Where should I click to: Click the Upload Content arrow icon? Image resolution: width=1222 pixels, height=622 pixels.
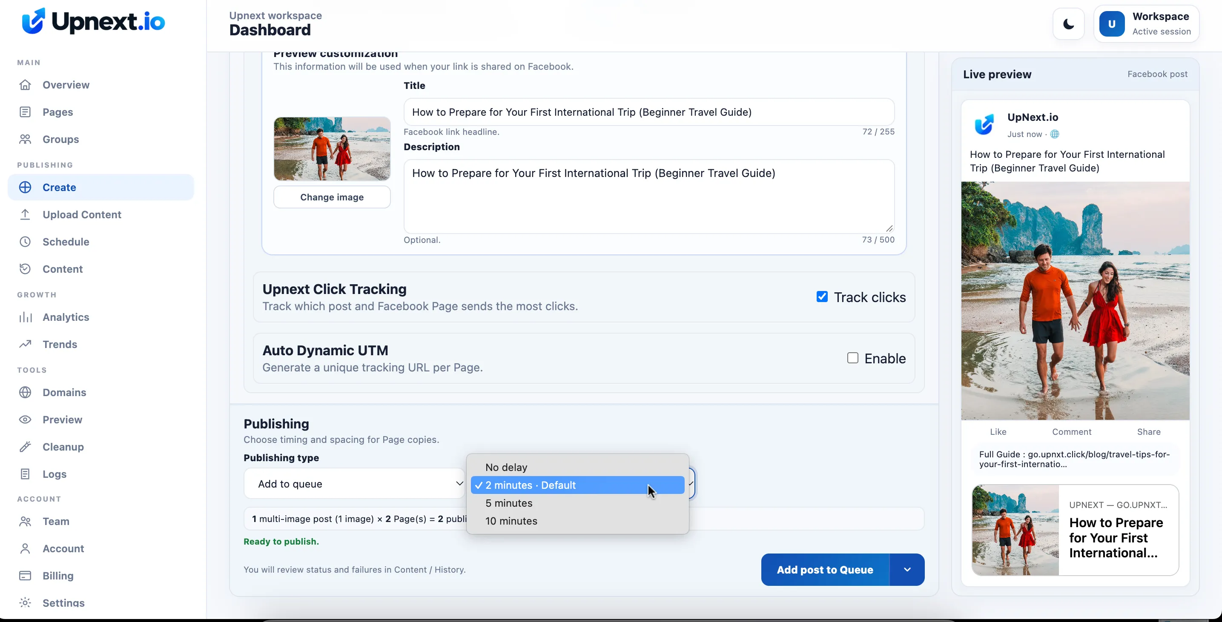(x=25, y=214)
